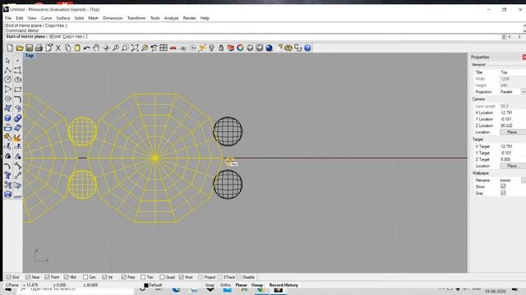The image size is (526, 295).
Task: Select the Circle tool in left toolbar
Action: click(x=7, y=79)
